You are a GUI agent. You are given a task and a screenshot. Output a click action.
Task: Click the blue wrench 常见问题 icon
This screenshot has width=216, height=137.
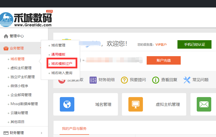point(187,80)
